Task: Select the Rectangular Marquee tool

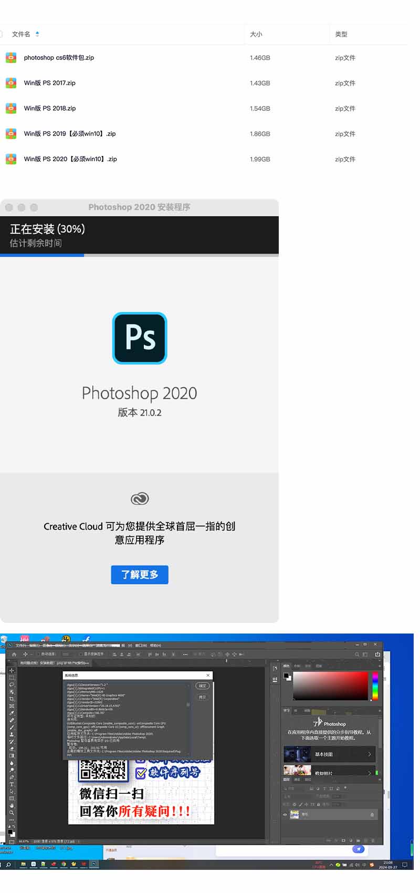Action: (12, 677)
